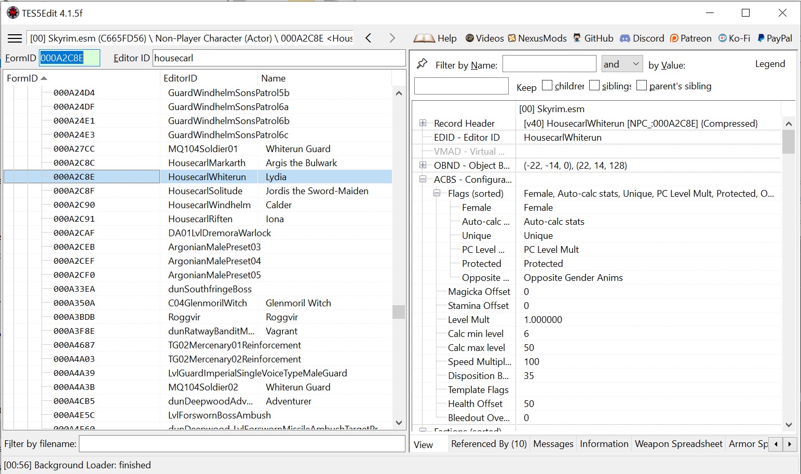Screen dimensions: 801x474
Task: Open the GitHub link
Action: [593, 38]
